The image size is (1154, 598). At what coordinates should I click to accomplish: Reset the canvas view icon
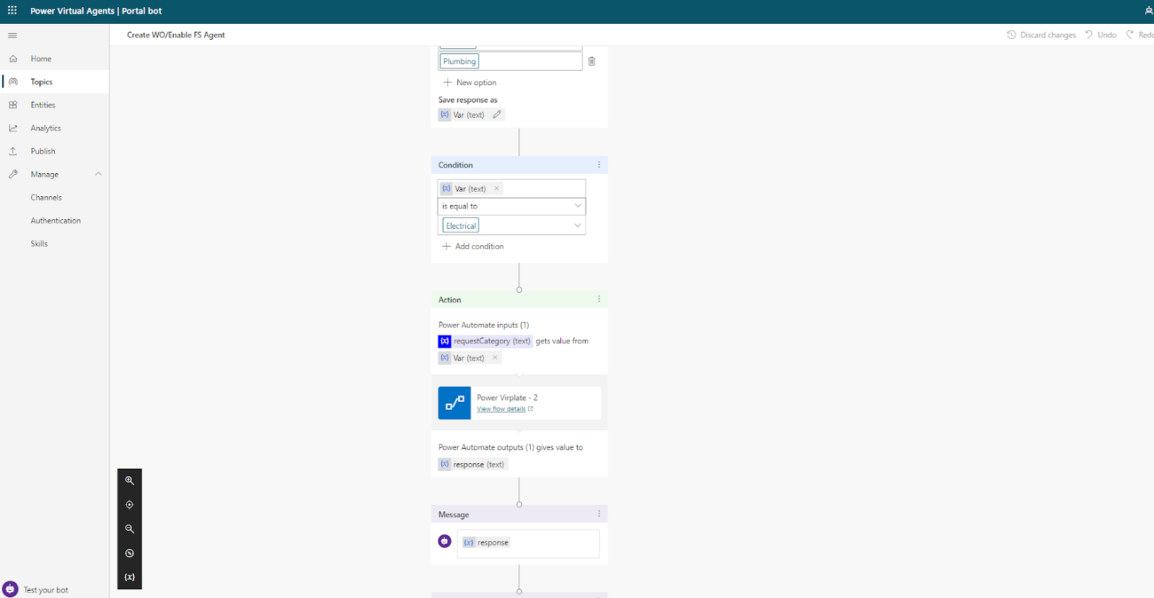click(130, 553)
